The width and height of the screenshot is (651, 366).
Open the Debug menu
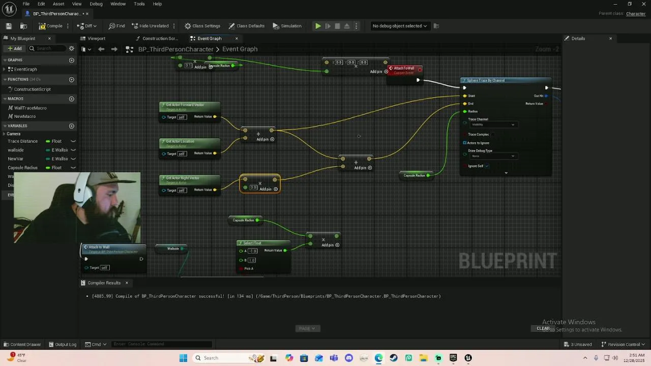pos(96,4)
